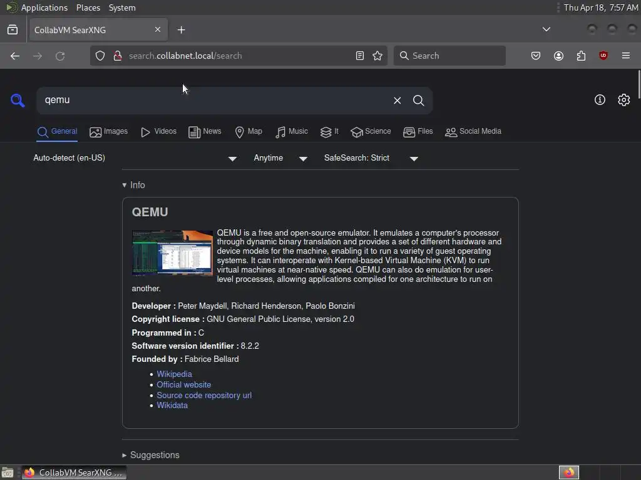Open Firefox View tab icon

click(x=13, y=30)
